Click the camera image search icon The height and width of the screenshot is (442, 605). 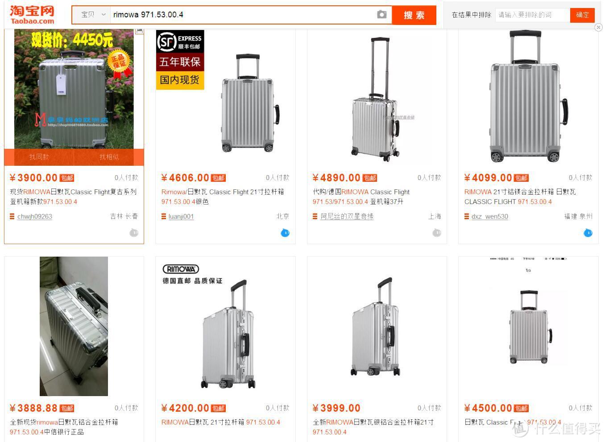(x=381, y=15)
